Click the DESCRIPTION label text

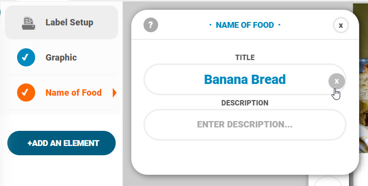coord(245,103)
